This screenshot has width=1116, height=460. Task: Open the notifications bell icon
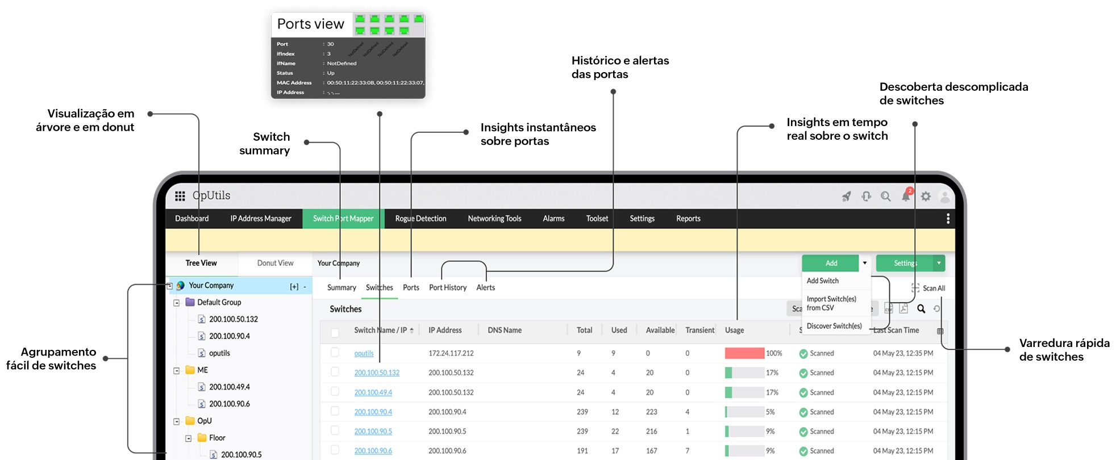tap(906, 196)
